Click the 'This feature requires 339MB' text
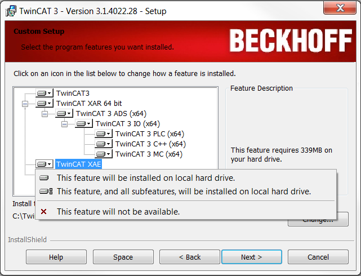 [282, 154]
